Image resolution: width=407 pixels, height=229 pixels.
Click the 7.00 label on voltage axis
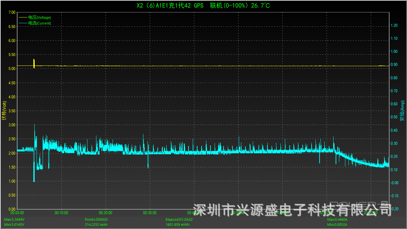click(x=11, y=12)
